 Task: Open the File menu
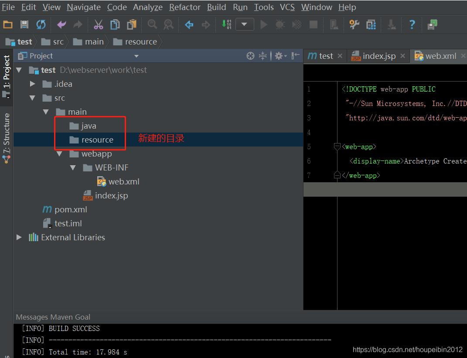(x=8, y=7)
